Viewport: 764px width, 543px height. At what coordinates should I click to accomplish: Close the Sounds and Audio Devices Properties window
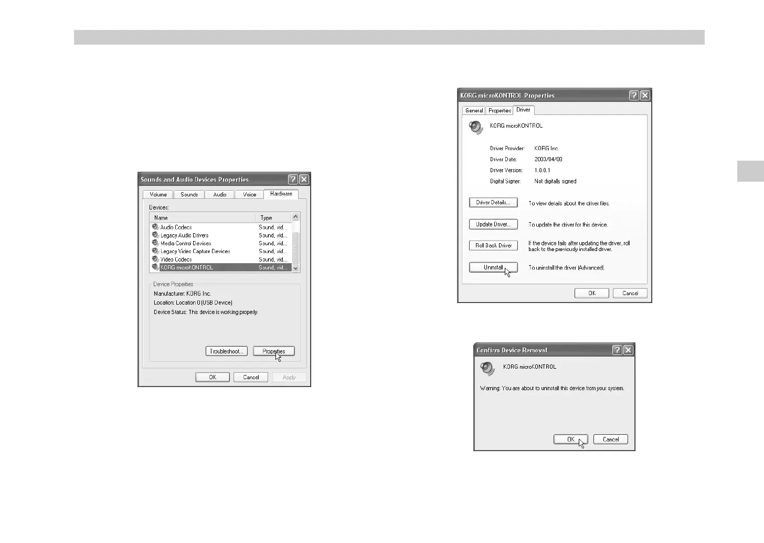point(304,180)
